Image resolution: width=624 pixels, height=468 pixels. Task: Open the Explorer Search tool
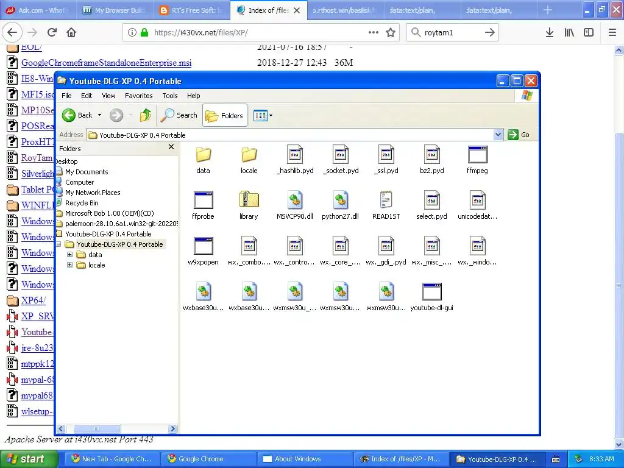(179, 115)
